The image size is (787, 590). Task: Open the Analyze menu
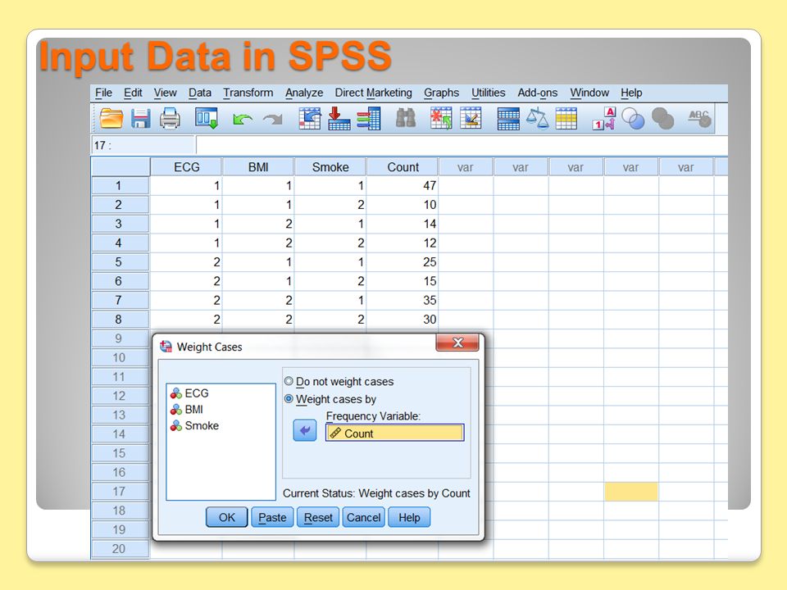[304, 93]
